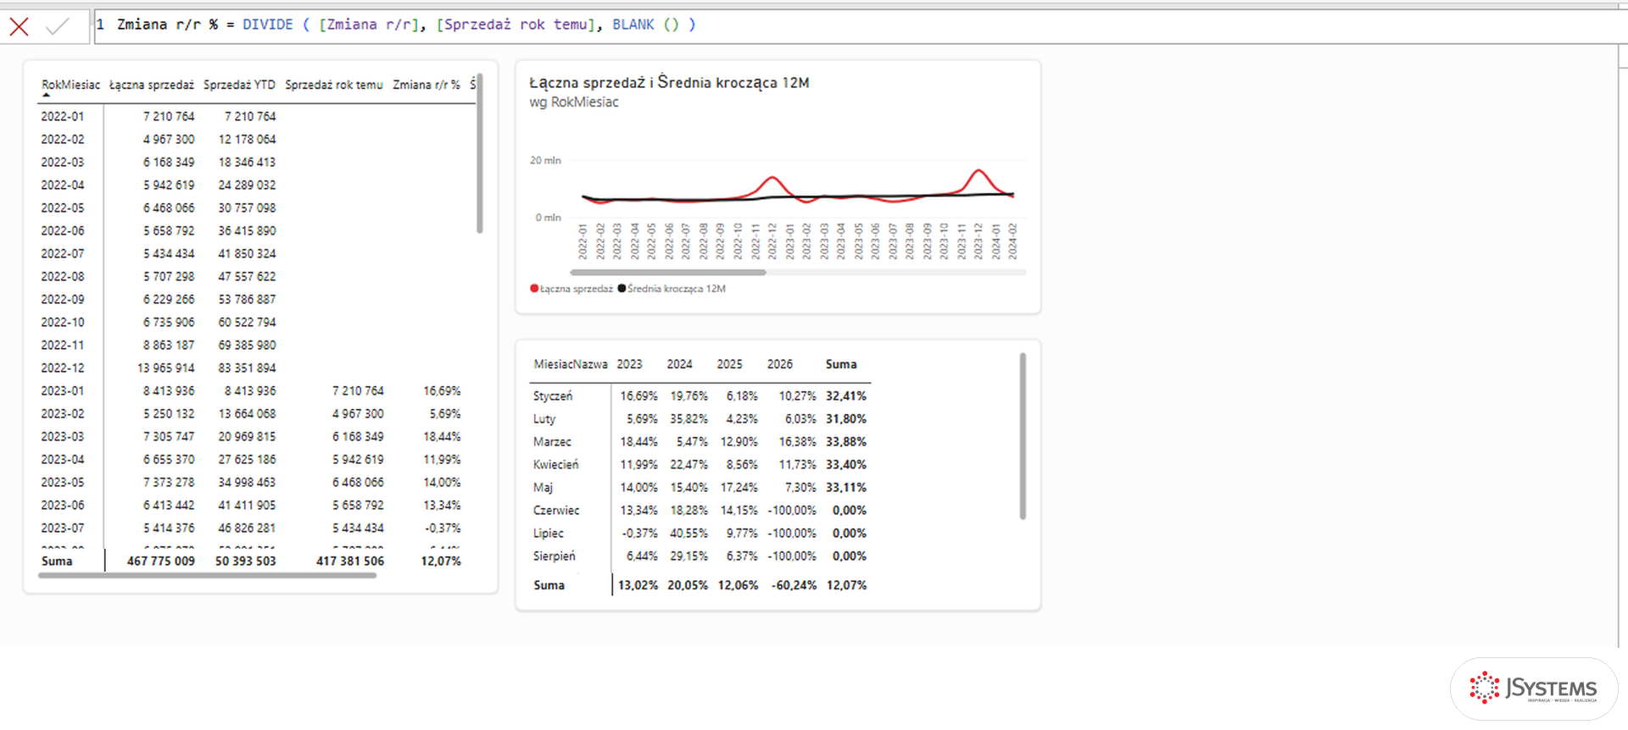The width and height of the screenshot is (1628, 730).
Task: Commit the formula with the checkmark icon
Action: point(57,26)
